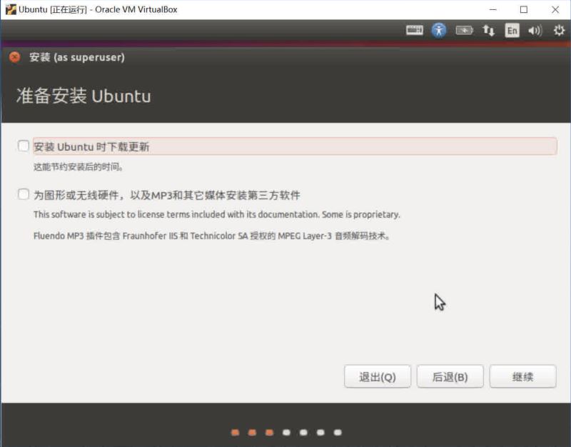The height and width of the screenshot is (447, 571).
Task: Check the third-party software install option
Action: pyautogui.click(x=24, y=195)
